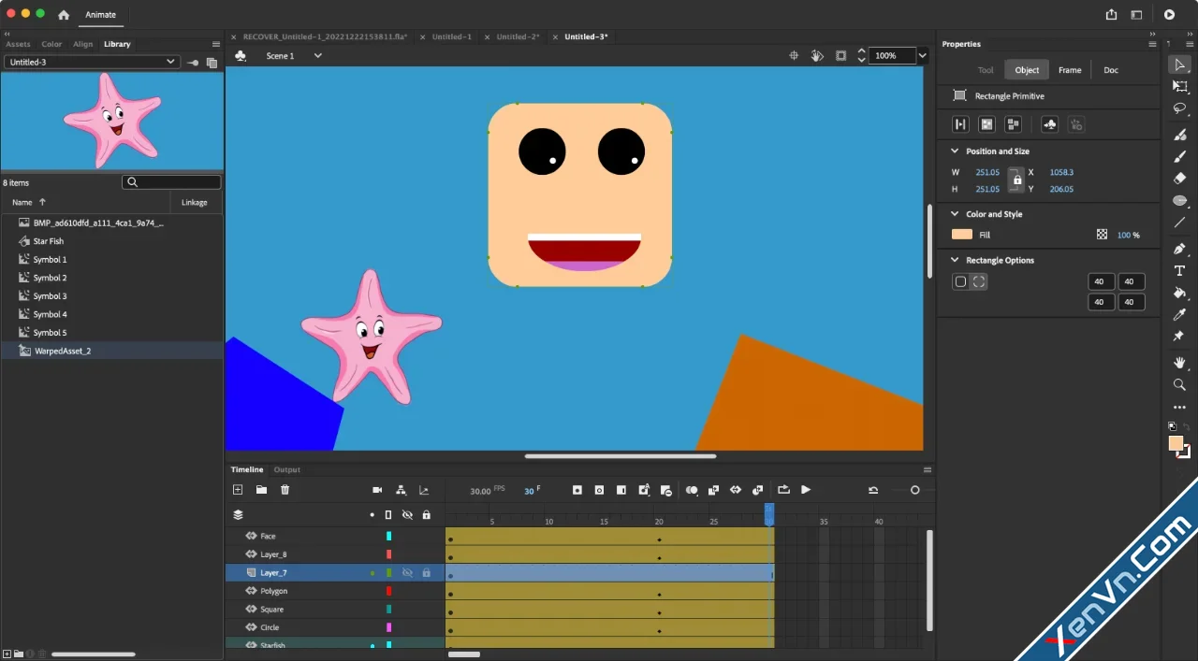Open Properties panel options menu
The image size is (1198, 661).
[x=1152, y=44]
